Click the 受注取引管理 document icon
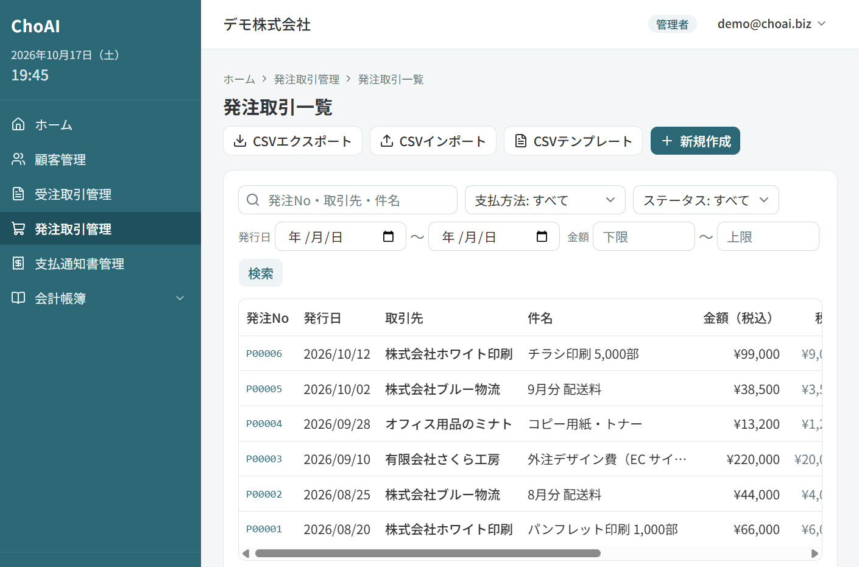The height and width of the screenshot is (567, 859). point(18,194)
